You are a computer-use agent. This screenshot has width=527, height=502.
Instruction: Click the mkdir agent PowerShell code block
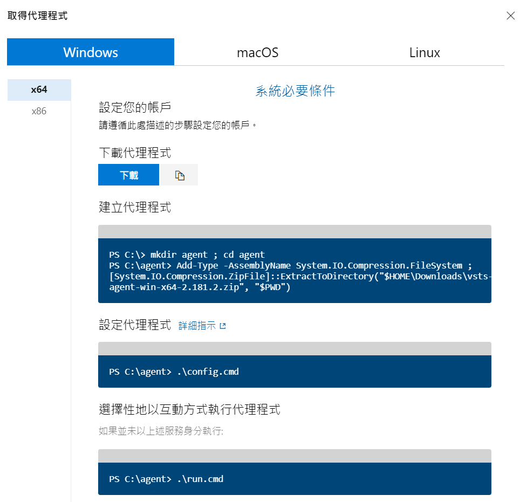click(x=295, y=271)
